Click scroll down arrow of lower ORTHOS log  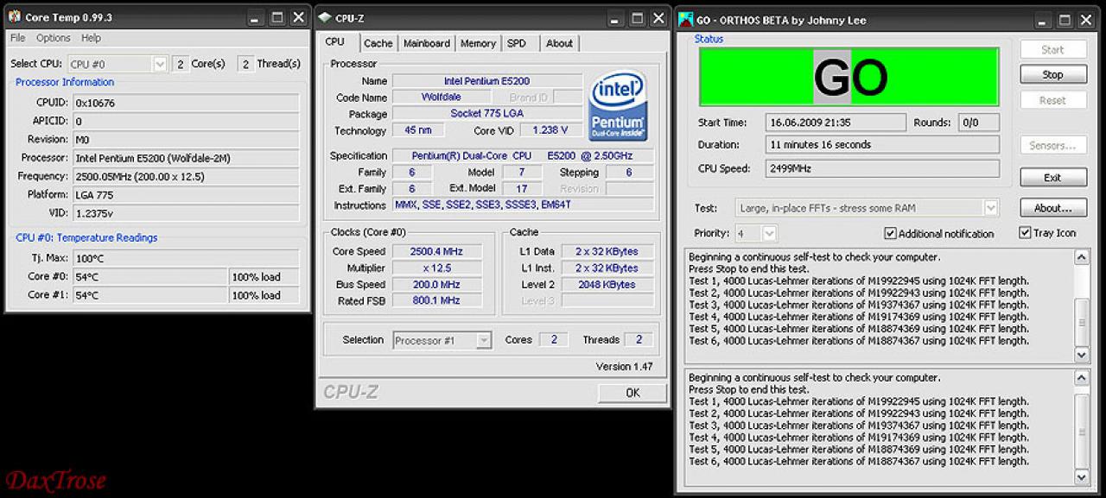click(x=1082, y=476)
